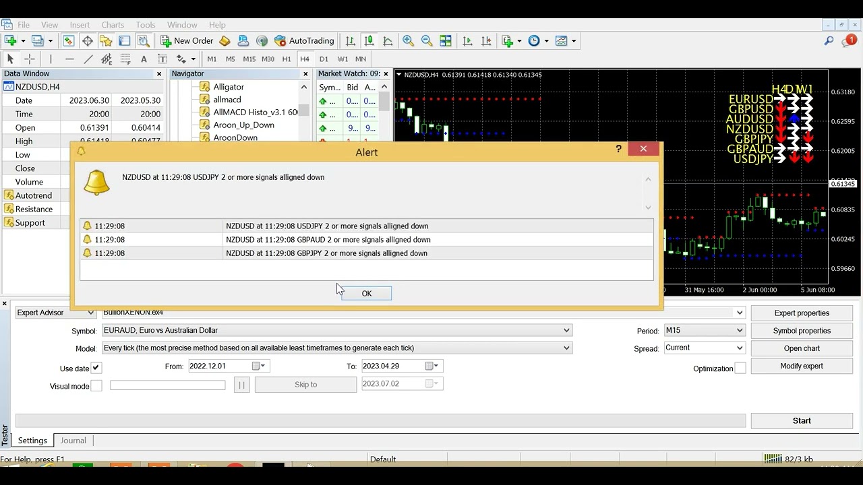
Task: Open the Spread dropdown showing Current
Action: pyautogui.click(x=704, y=348)
